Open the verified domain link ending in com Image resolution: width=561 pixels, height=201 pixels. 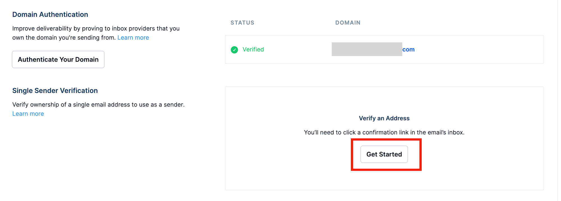point(408,49)
